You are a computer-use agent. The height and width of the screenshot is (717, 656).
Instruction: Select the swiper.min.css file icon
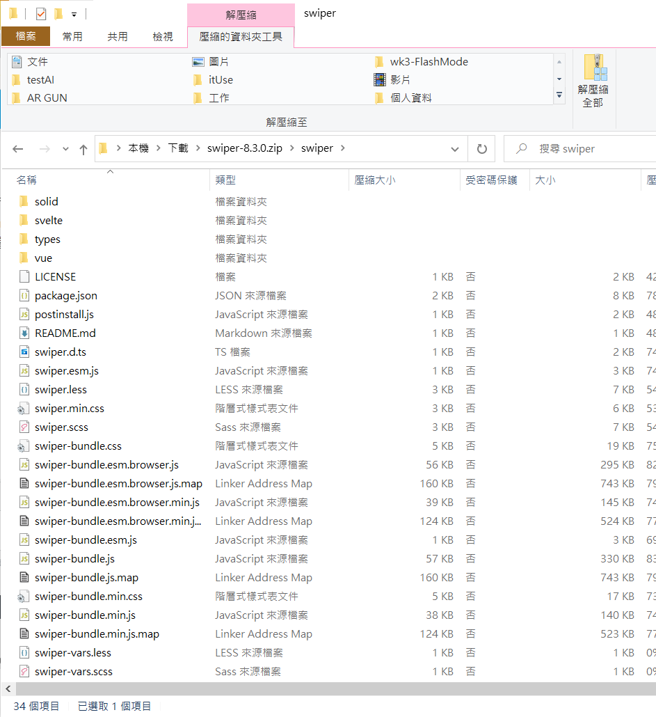click(x=23, y=409)
